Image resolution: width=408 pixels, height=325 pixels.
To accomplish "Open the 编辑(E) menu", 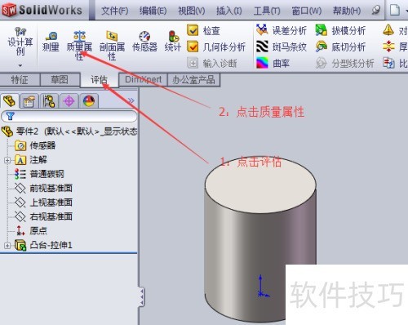I will (x=153, y=11).
